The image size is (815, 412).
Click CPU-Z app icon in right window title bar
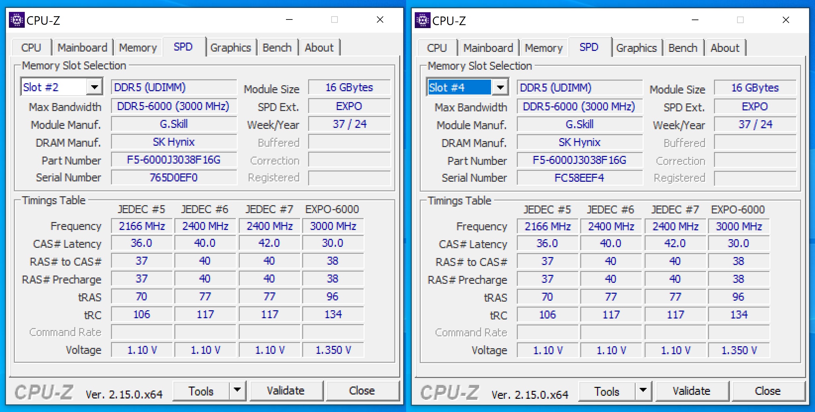(x=422, y=20)
